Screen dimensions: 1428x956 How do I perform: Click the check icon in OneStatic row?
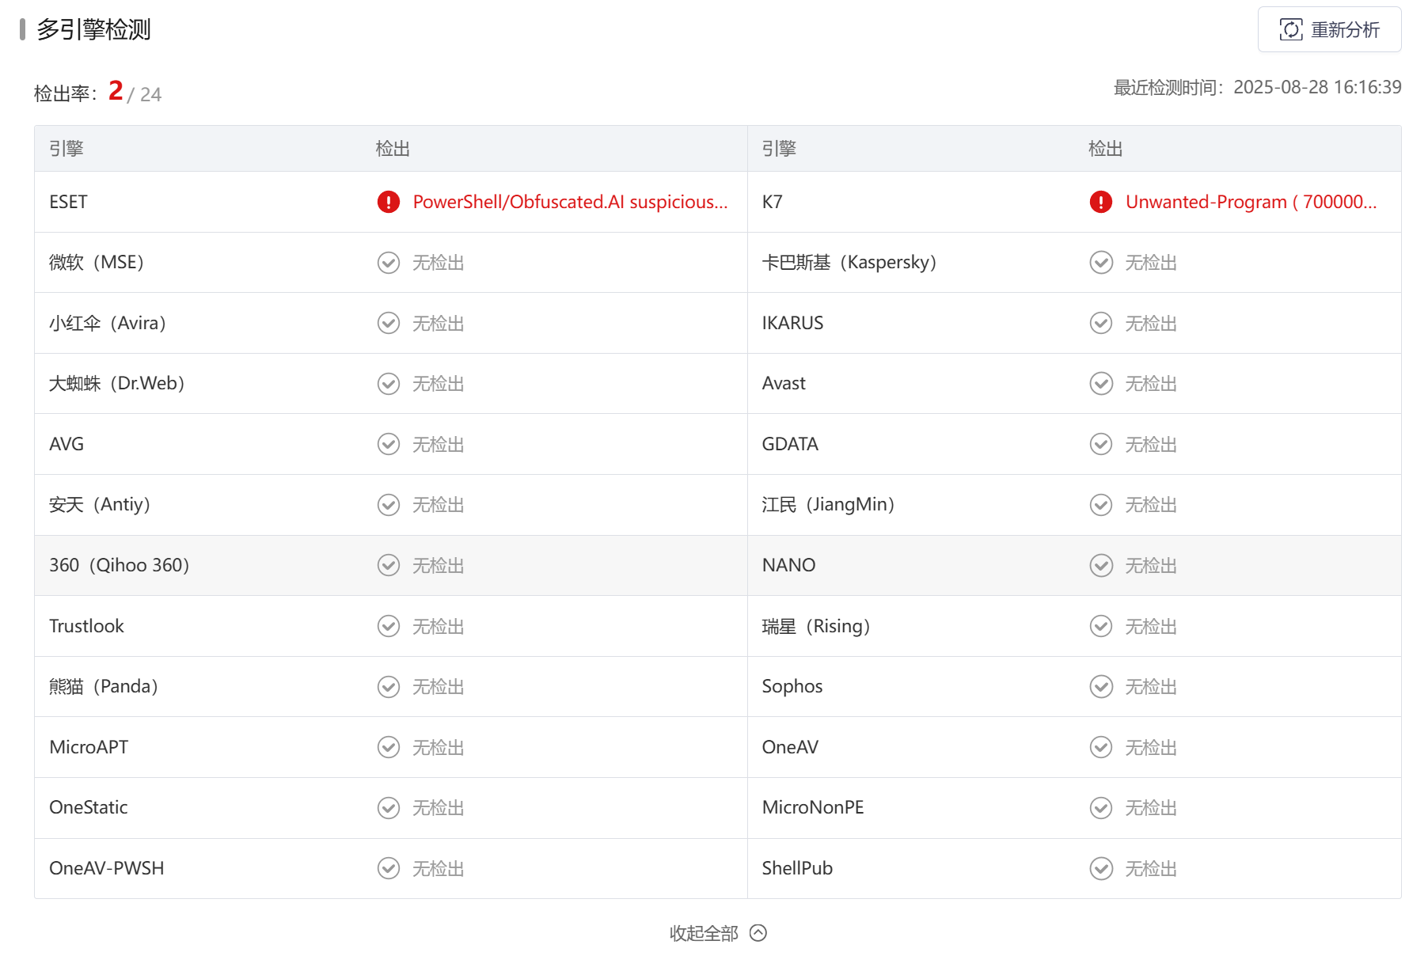point(389,808)
